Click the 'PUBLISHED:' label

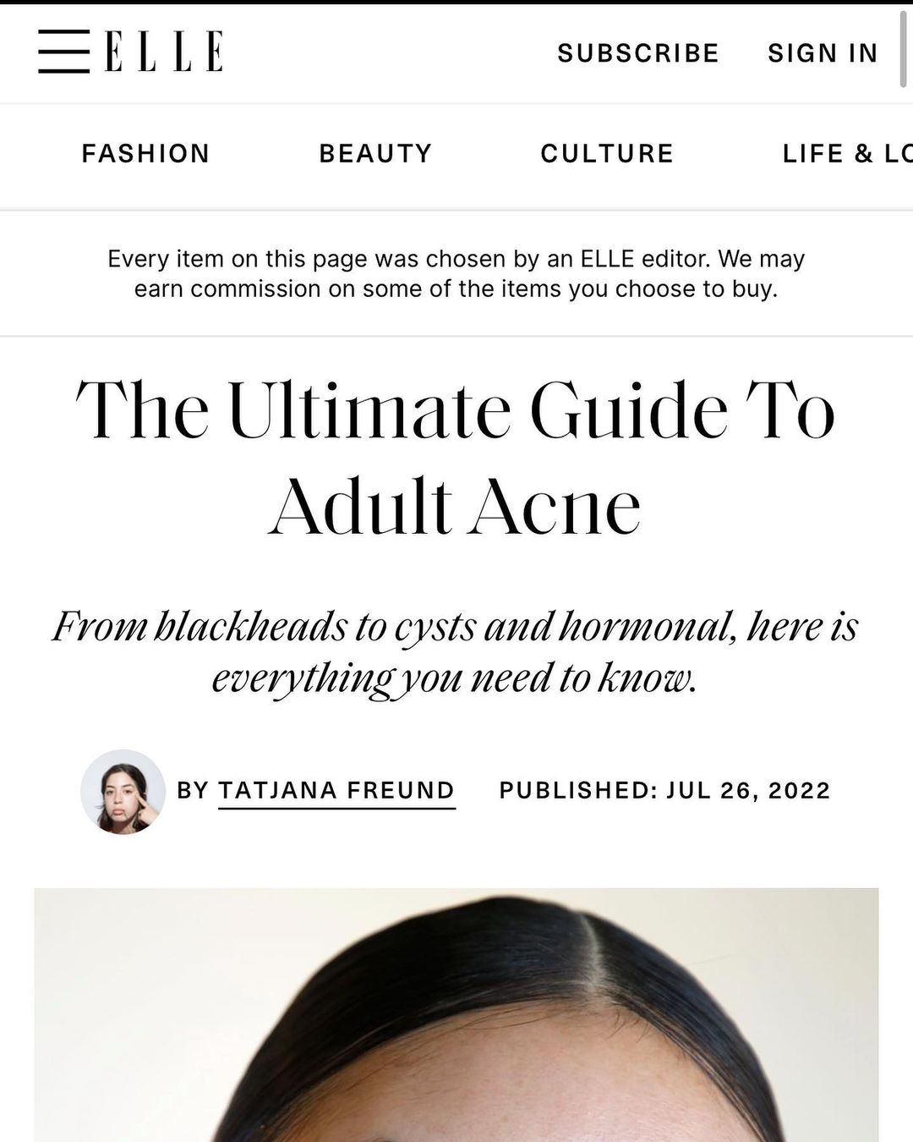point(578,790)
